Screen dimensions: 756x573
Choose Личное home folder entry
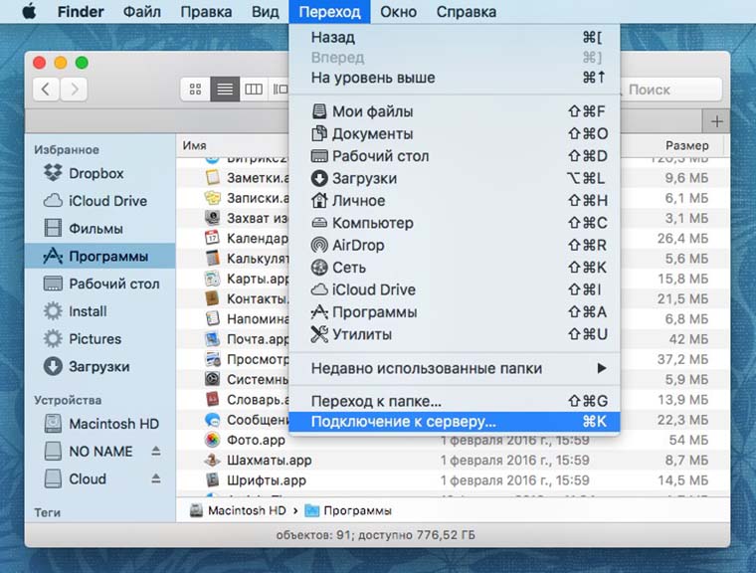pyautogui.click(x=455, y=200)
